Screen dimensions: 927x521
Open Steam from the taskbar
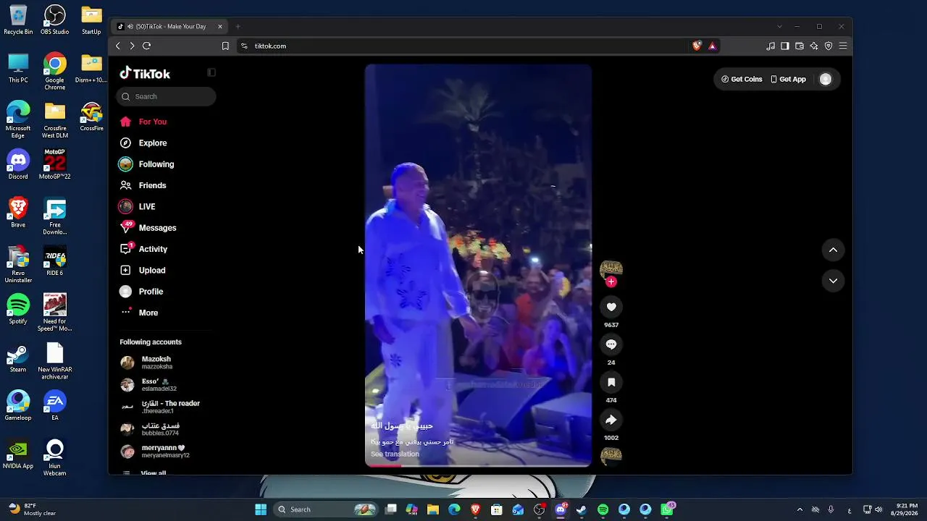tap(582, 509)
